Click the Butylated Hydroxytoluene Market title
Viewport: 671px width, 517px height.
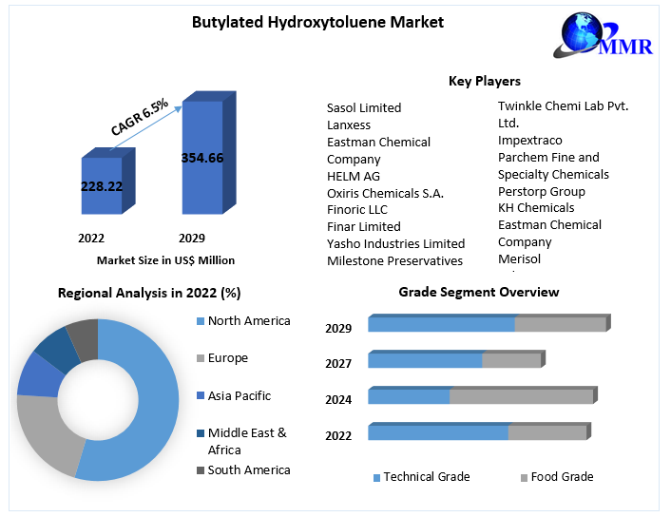(x=318, y=22)
